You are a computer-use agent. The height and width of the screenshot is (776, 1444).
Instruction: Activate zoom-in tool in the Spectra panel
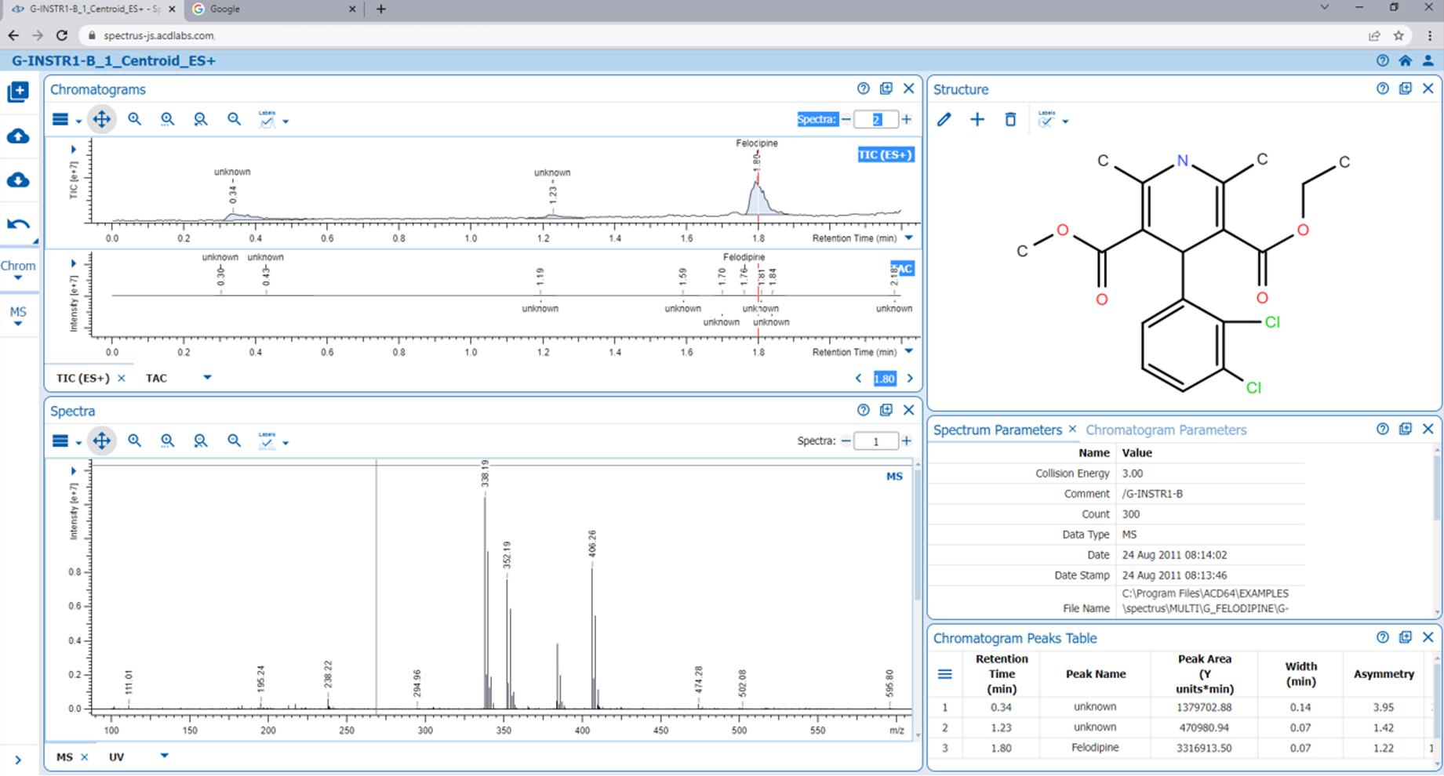point(134,441)
